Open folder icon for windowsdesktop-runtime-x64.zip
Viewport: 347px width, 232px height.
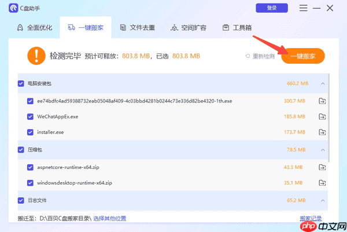point(322,183)
